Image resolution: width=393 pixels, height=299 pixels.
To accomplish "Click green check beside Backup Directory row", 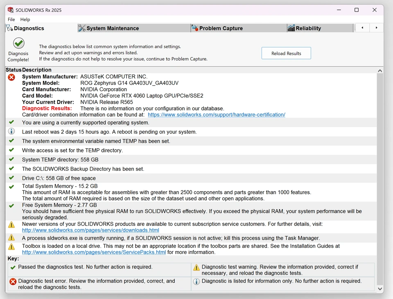I will pos(11,168).
